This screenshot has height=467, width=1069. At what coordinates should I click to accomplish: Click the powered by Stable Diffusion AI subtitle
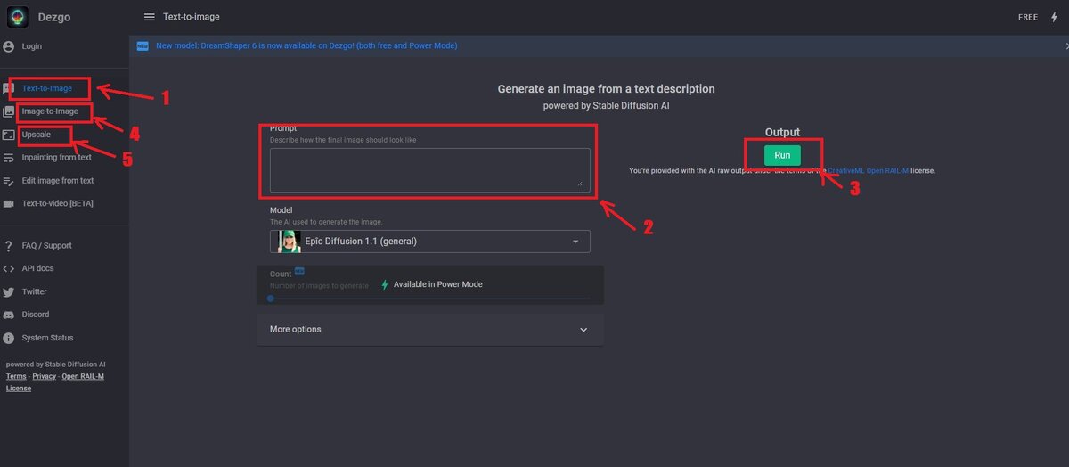click(606, 105)
